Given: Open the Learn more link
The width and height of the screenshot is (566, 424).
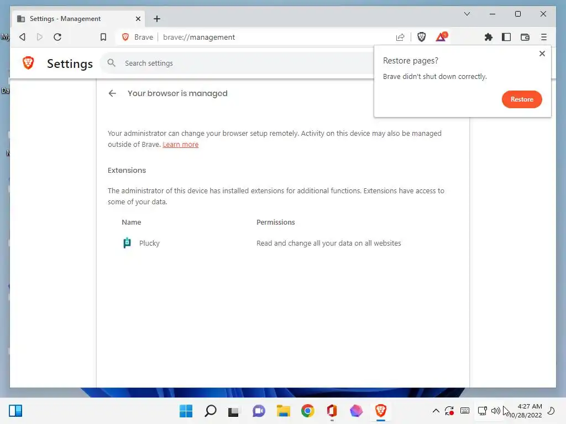Looking at the screenshot, I should (x=181, y=145).
